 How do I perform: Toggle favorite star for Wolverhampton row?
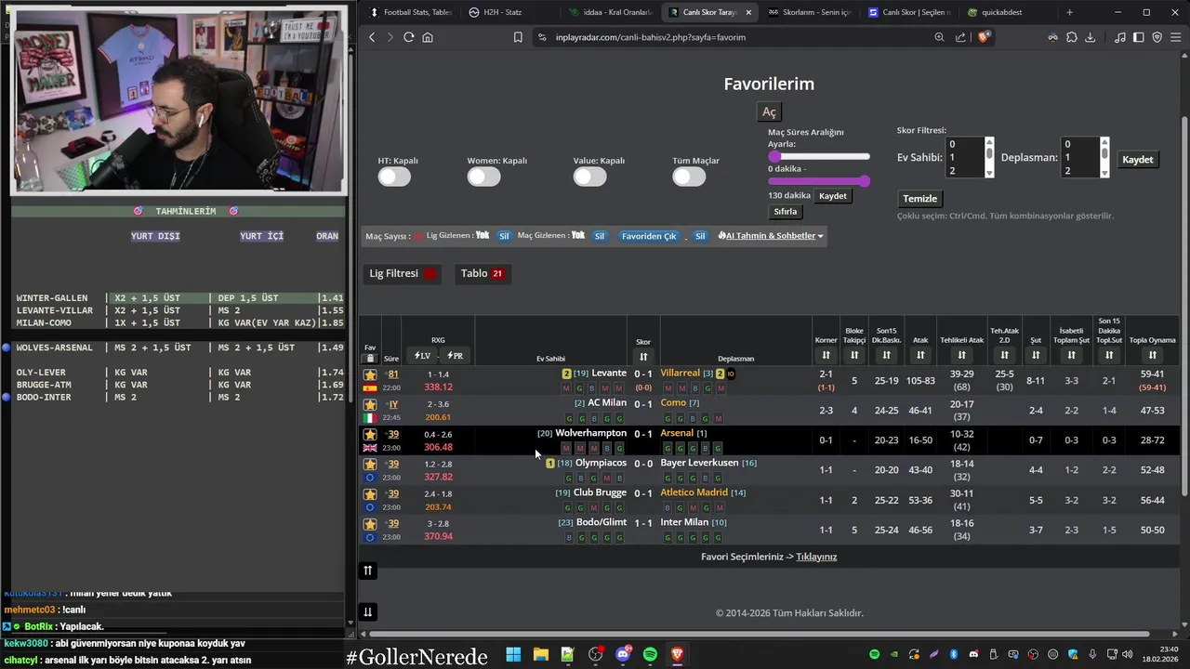tap(370, 434)
